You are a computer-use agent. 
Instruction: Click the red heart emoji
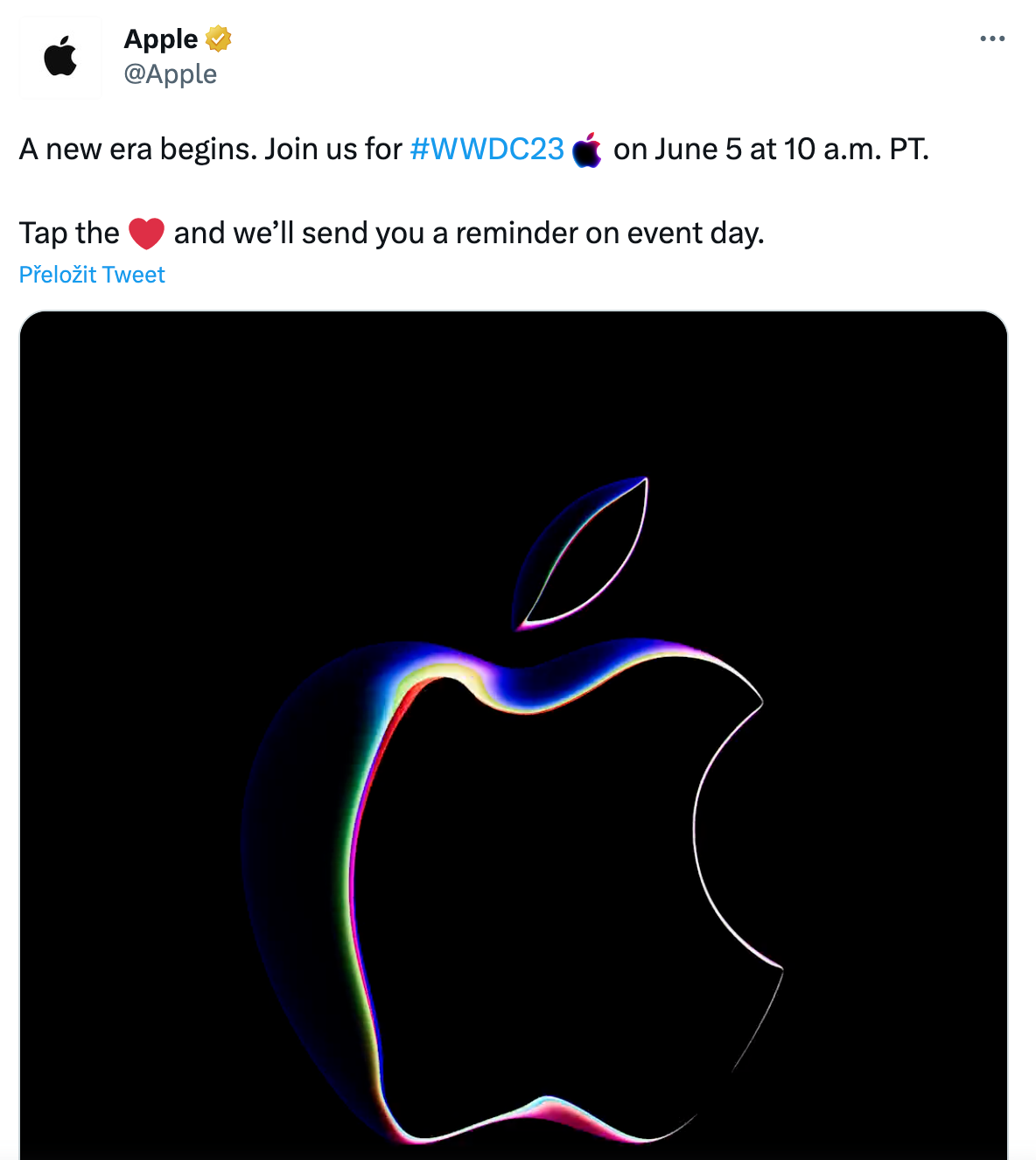click(146, 234)
